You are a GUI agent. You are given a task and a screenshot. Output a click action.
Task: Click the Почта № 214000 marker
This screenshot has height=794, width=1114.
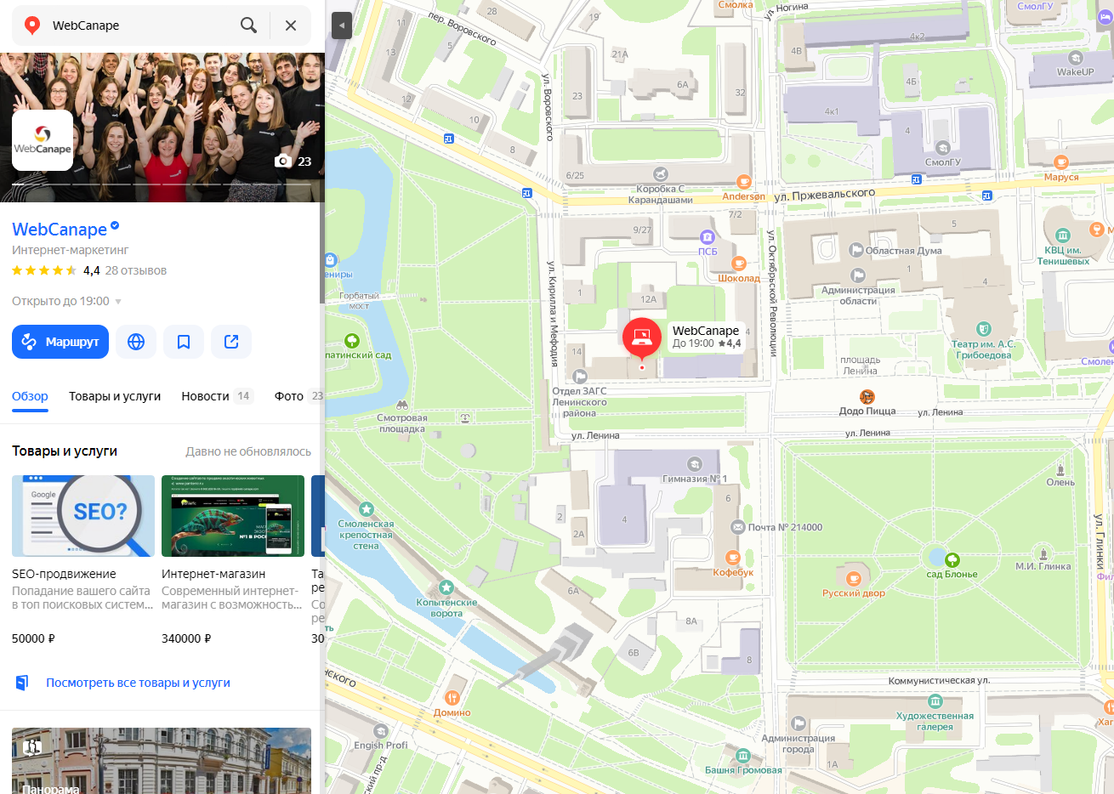pyautogui.click(x=738, y=527)
